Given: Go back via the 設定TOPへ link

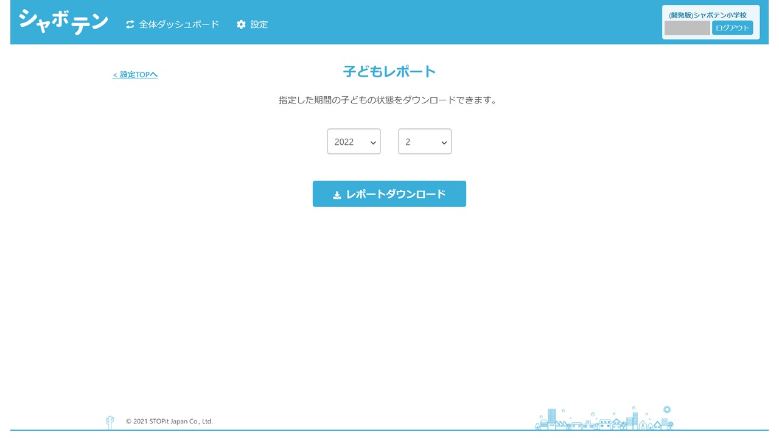Looking at the screenshot, I should (x=135, y=75).
